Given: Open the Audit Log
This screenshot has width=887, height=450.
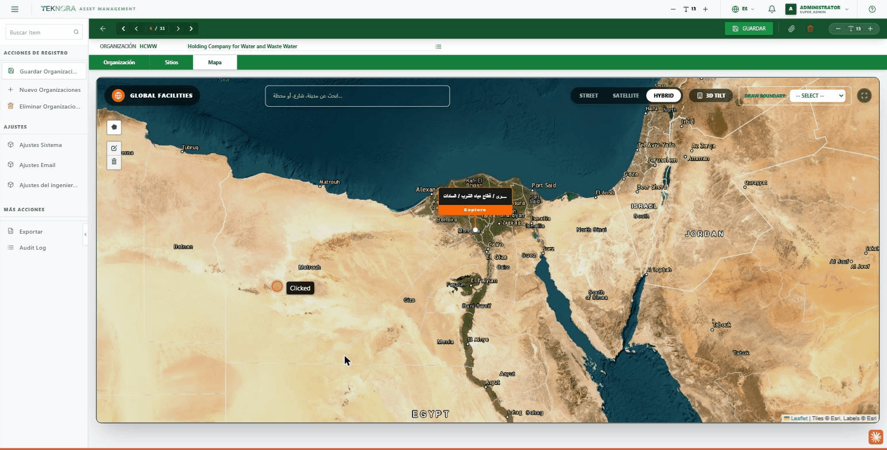Looking at the screenshot, I should coord(33,247).
